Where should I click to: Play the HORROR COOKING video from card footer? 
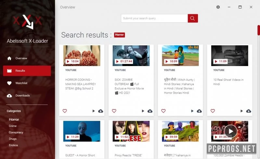[94, 111]
